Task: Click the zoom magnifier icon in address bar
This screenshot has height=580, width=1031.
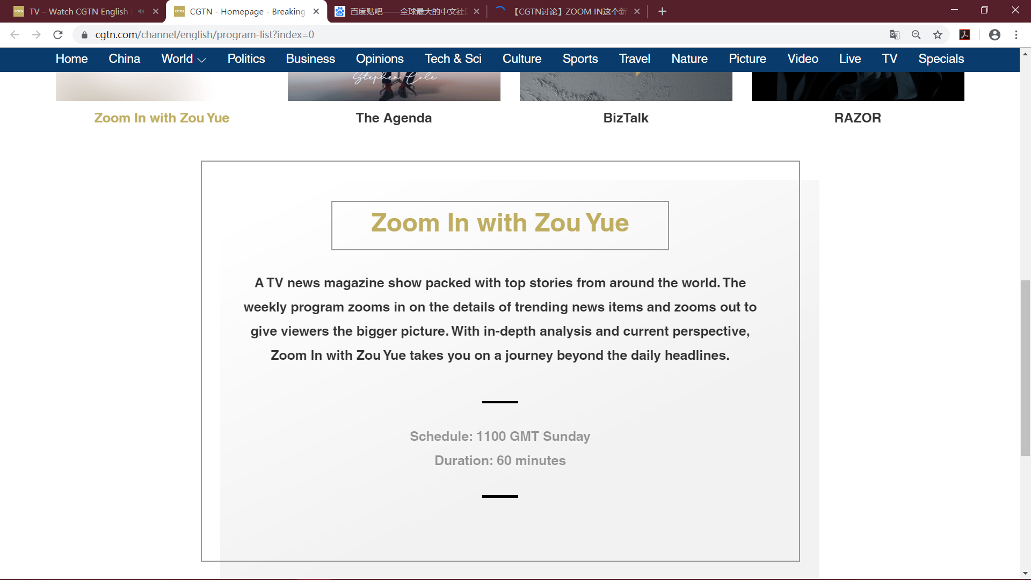Action: tap(916, 35)
